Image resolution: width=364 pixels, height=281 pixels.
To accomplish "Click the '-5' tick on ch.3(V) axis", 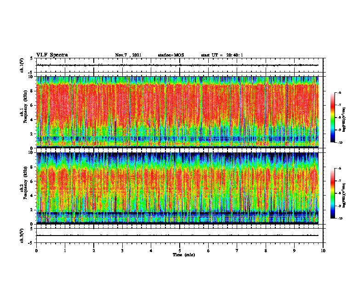I will click(x=31, y=243).
